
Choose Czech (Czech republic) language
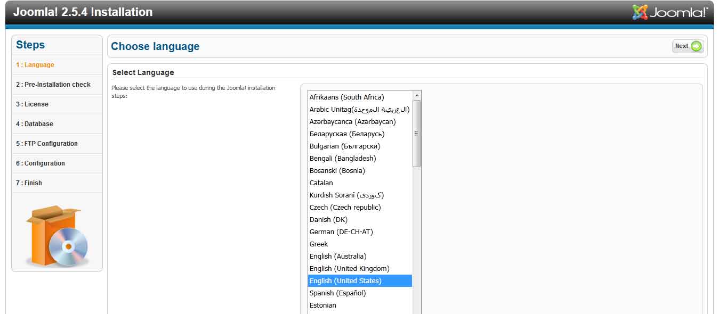coord(360,208)
